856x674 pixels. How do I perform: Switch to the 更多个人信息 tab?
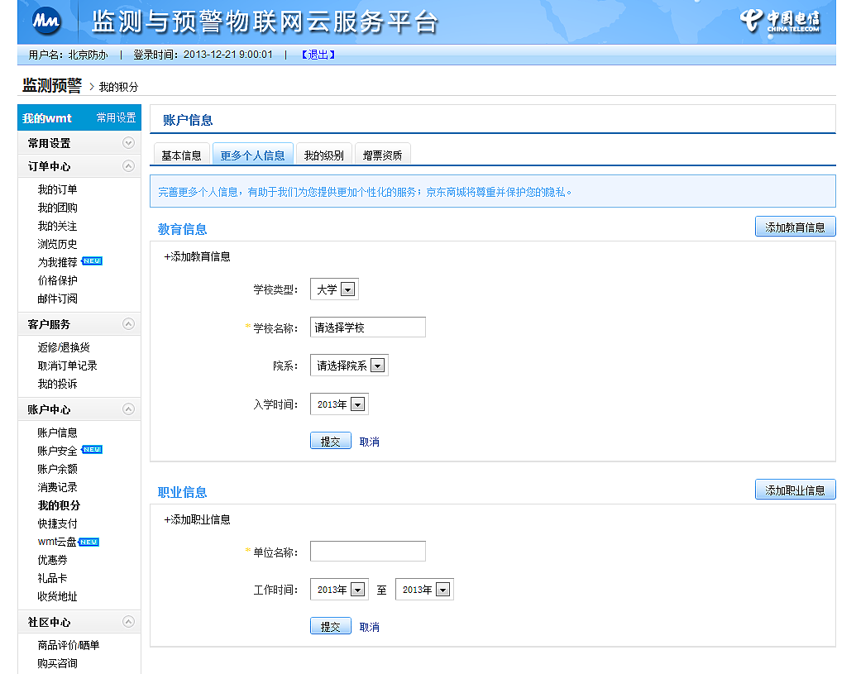pos(253,155)
